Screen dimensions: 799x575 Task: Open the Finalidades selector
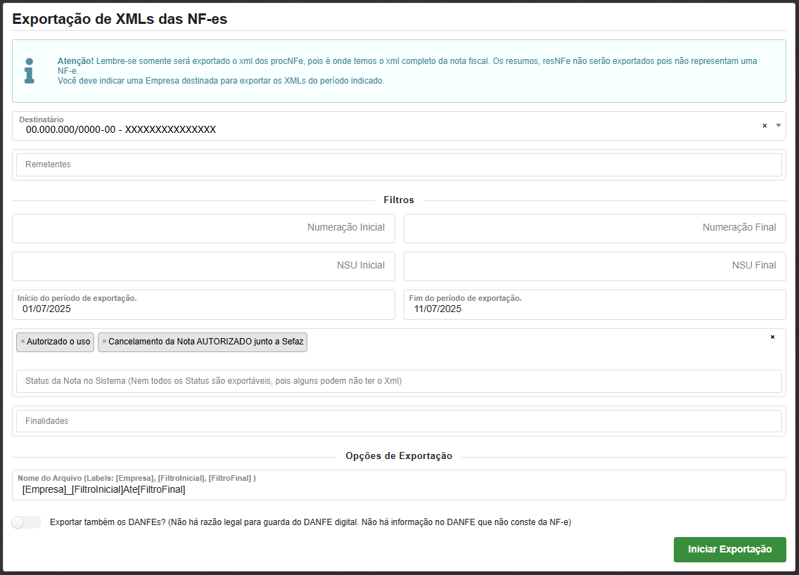(x=399, y=421)
